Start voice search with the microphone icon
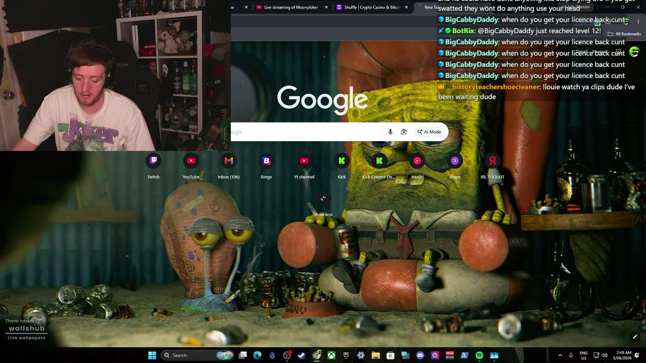The width and height of the screenshot is (646, 363). [390, 132]
